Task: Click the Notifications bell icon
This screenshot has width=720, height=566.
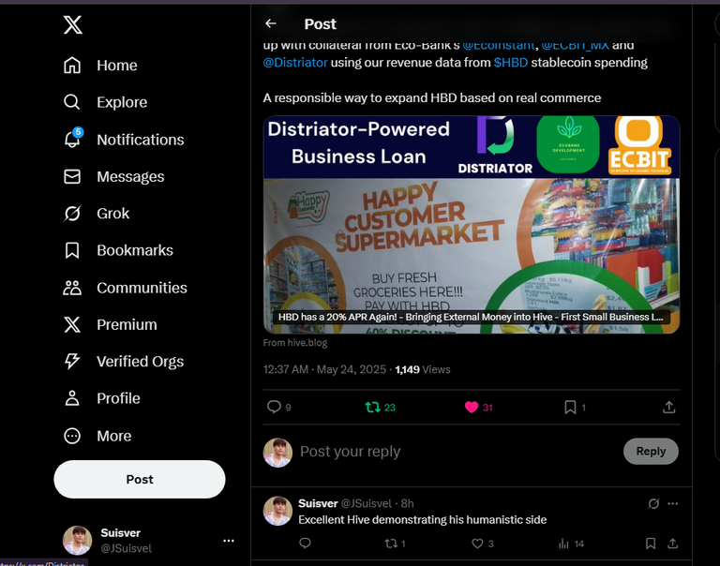Action: coord(72,140)
